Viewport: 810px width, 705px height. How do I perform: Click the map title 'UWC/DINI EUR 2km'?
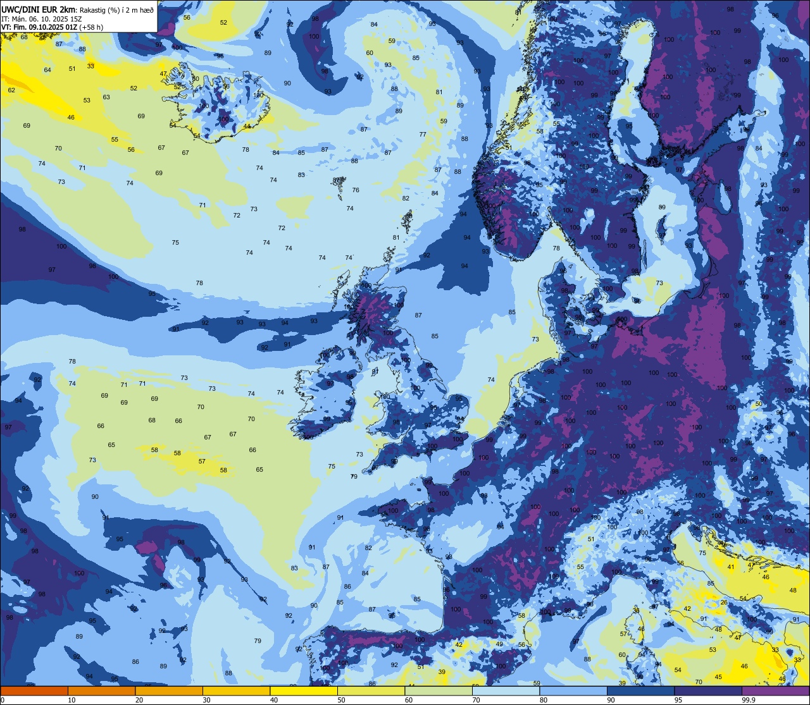38,9
